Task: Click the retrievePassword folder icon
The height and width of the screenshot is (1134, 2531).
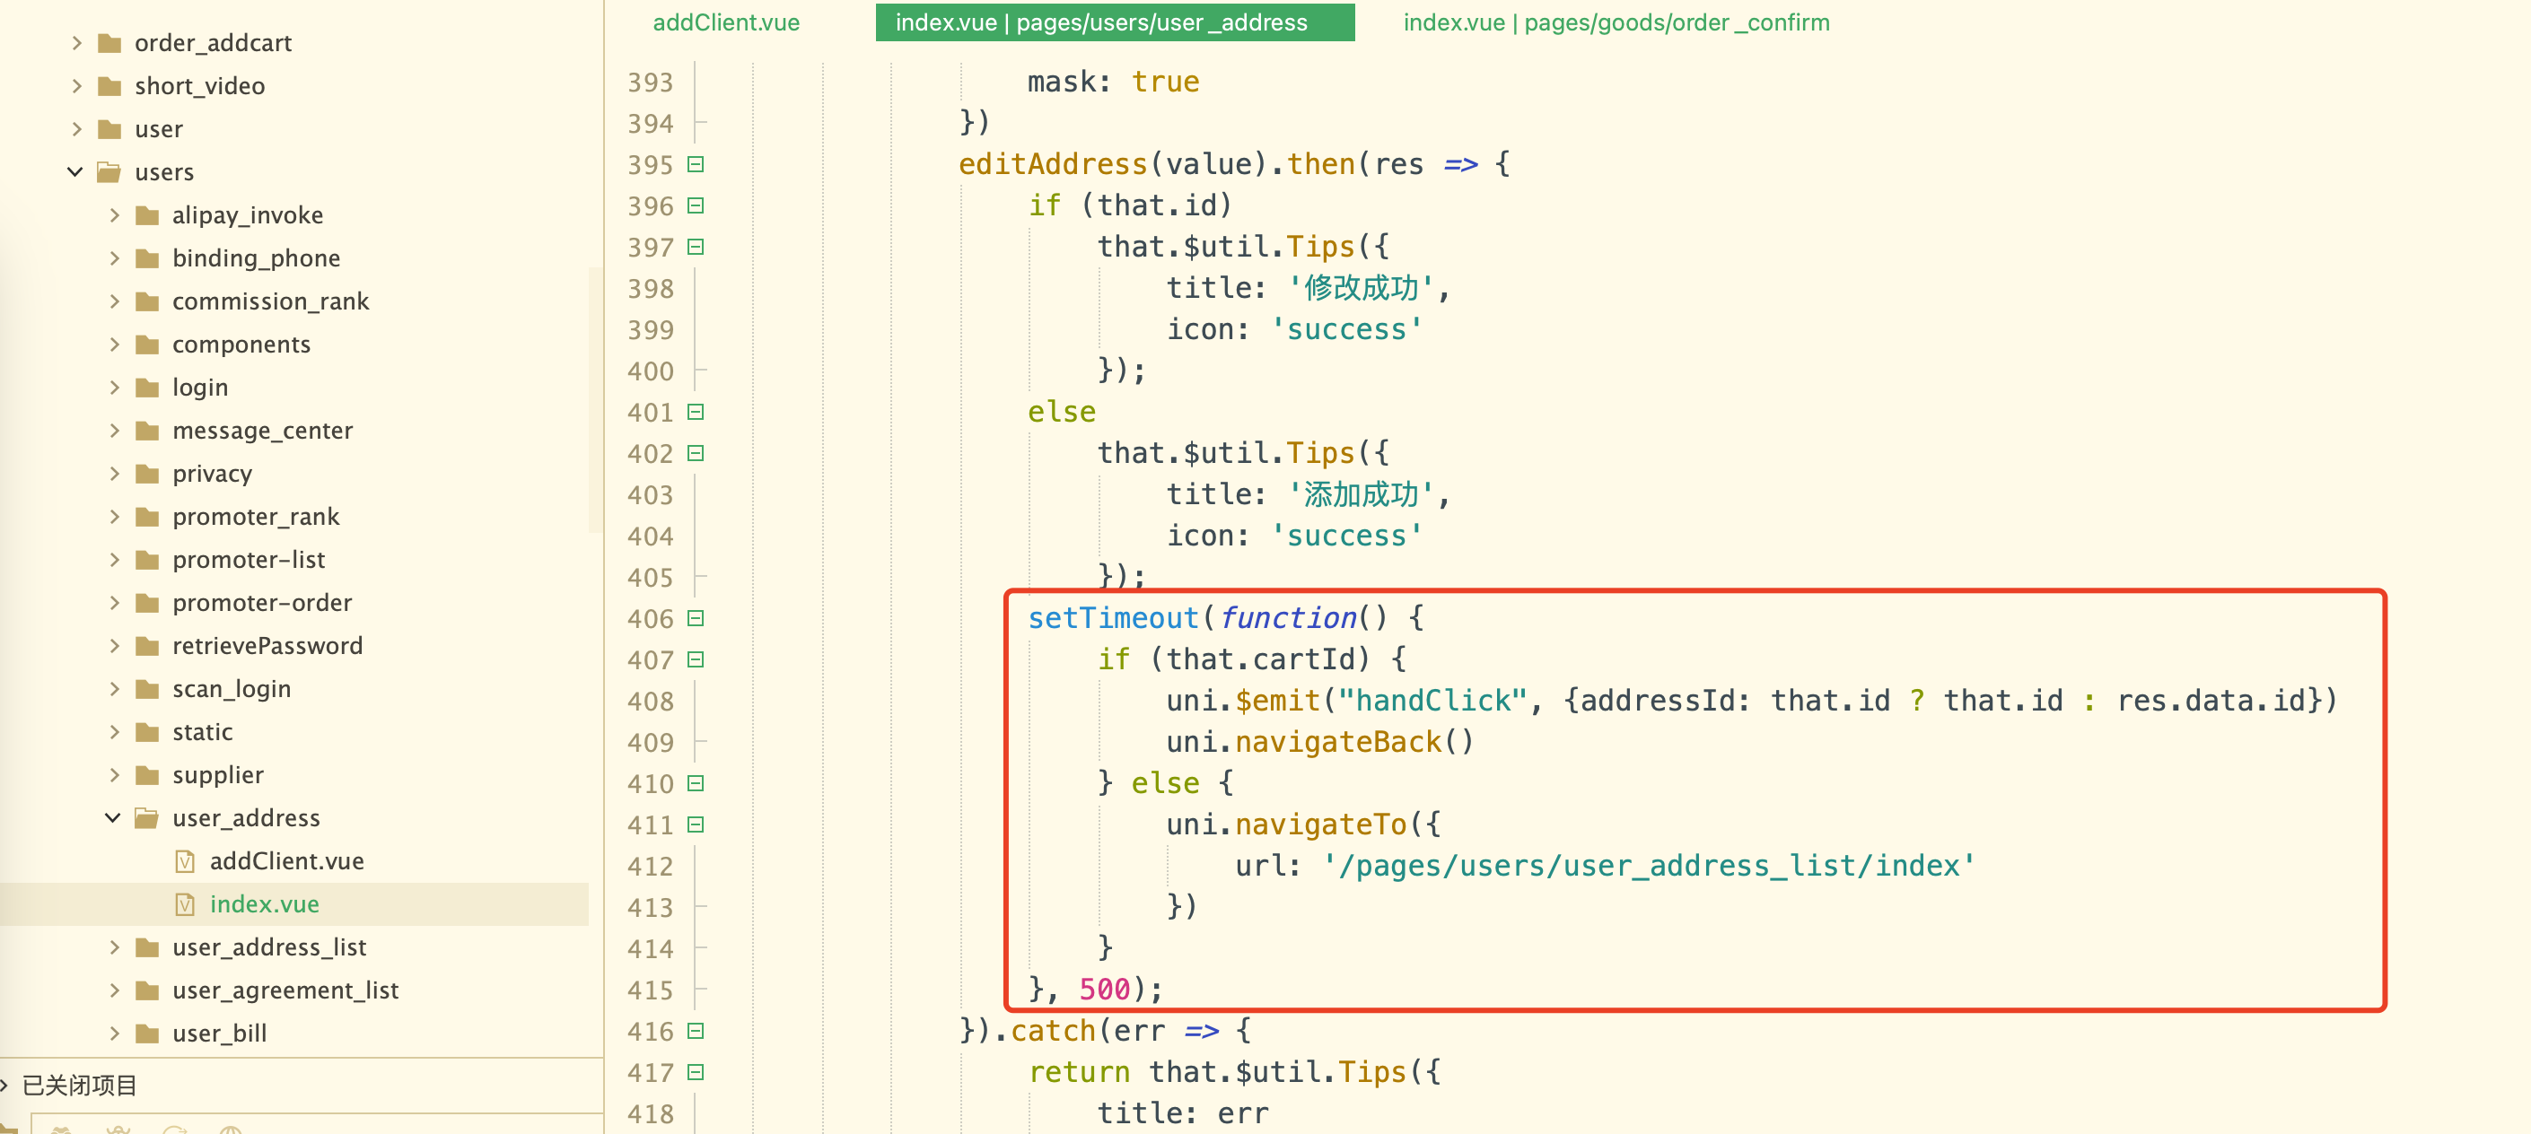Action: (x=147, y=646)
